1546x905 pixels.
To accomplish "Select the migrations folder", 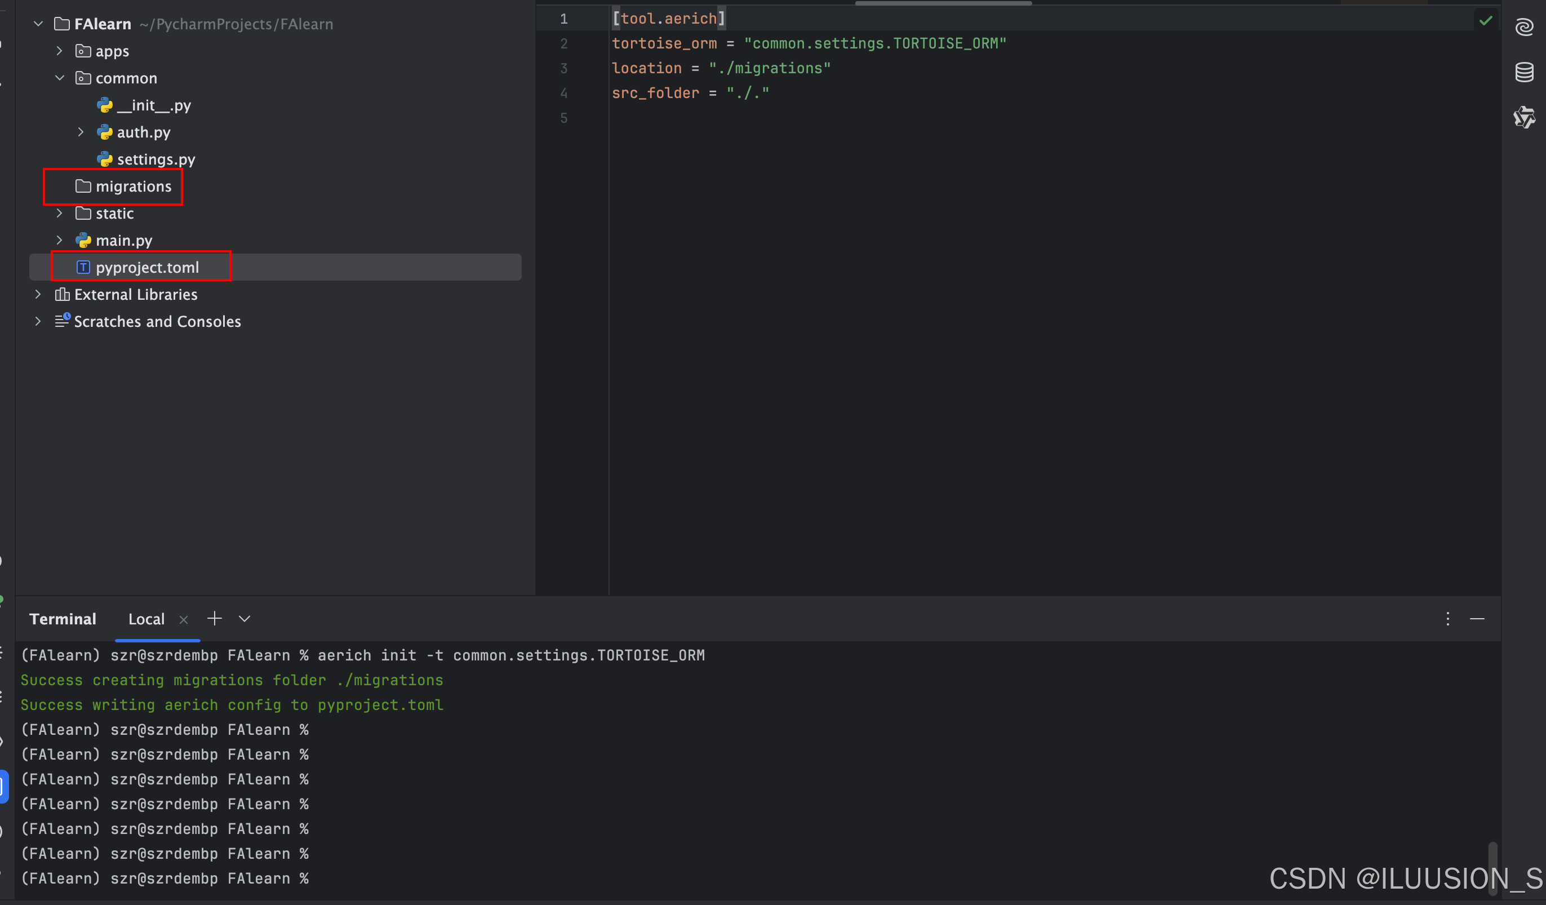I will coord(133,187).
